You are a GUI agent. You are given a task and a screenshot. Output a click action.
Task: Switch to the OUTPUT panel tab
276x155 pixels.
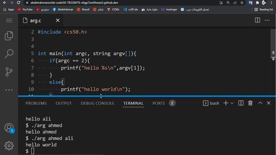pyautogui.click(x=63, y=103)
